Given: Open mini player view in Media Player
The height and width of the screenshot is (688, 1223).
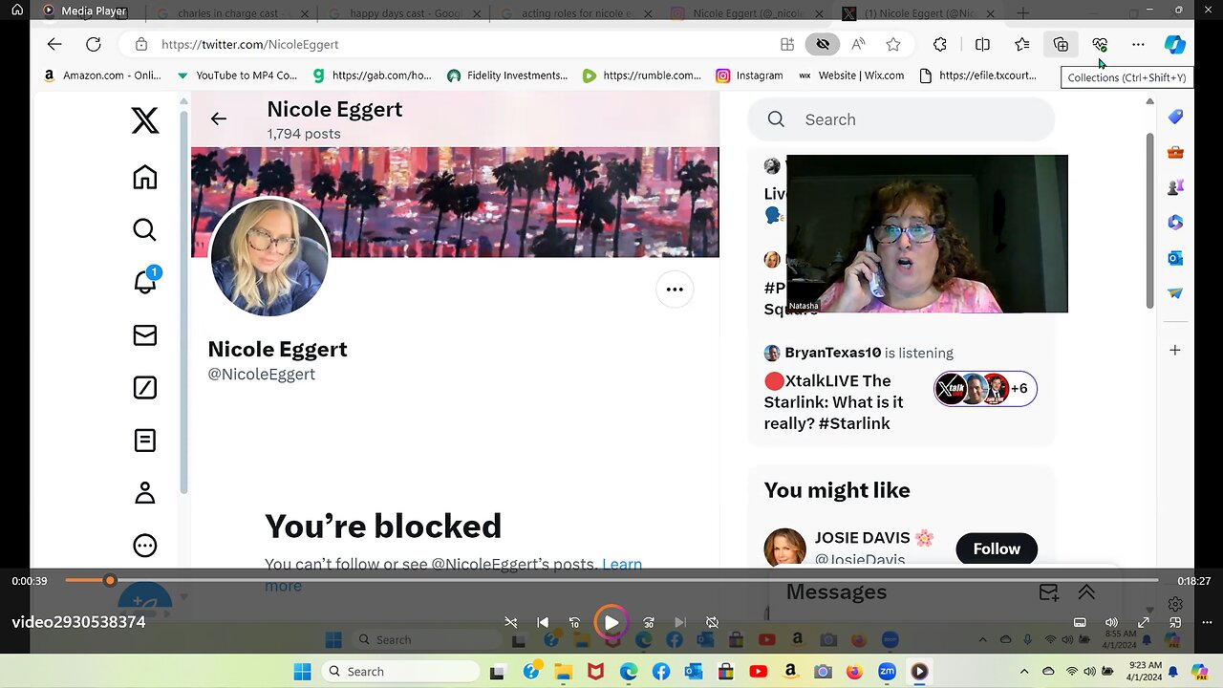Looking at the screenshot, I should tap(1175, 622).
